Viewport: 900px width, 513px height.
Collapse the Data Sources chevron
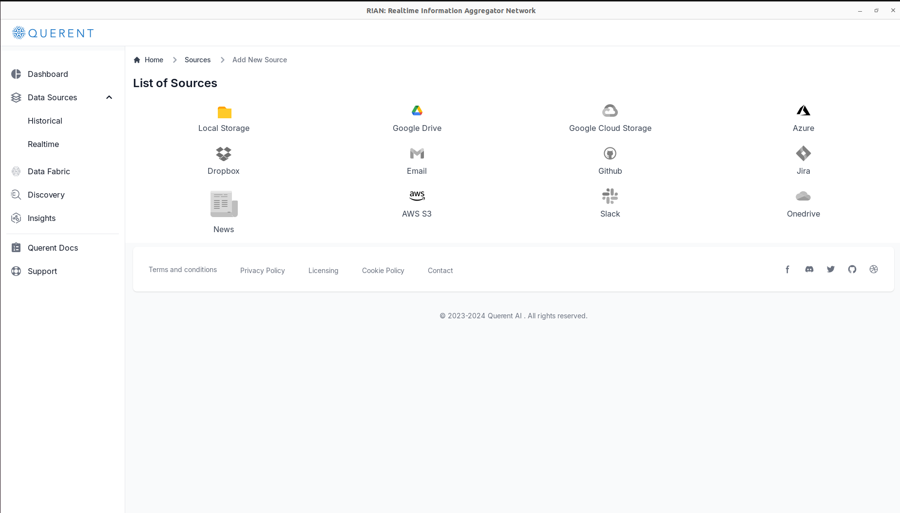point(109,97)
